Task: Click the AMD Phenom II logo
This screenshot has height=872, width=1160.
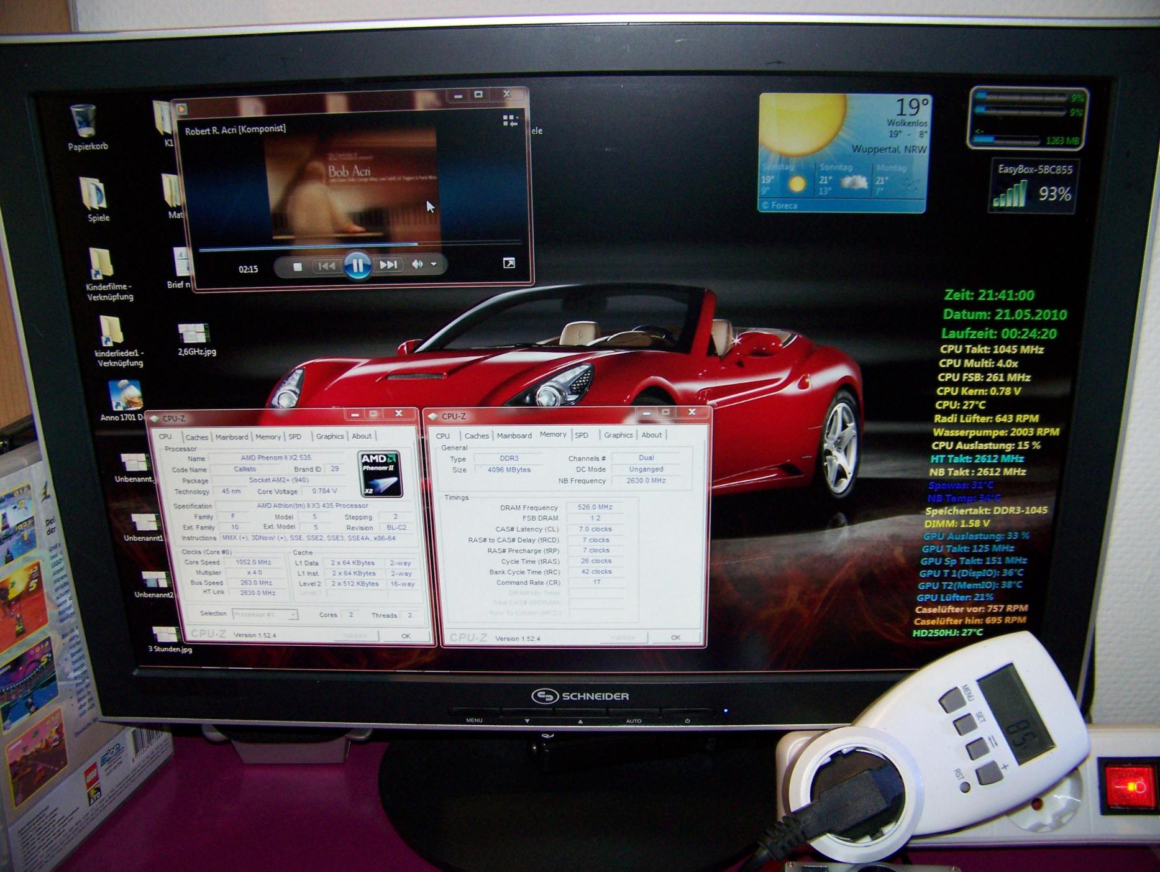Action: [x=380, y=474]
